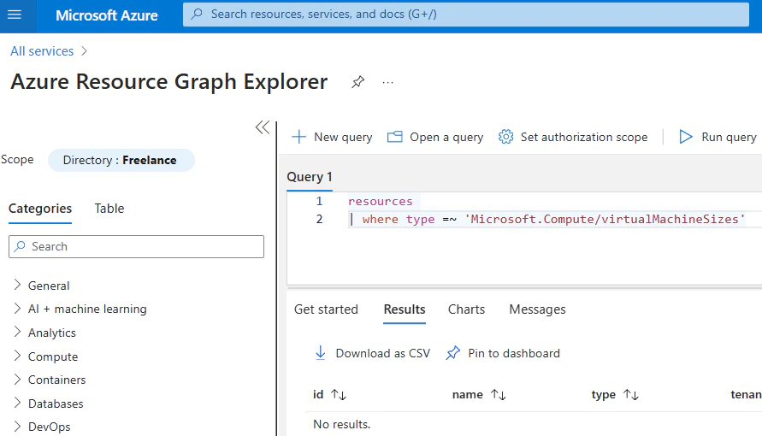The image size is (762, 436).
Task: Click the New query label
Action: pos(343,138)
